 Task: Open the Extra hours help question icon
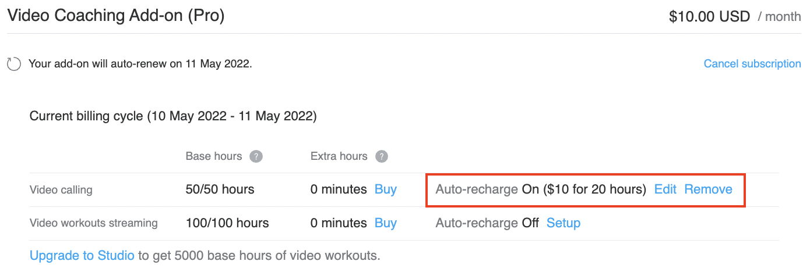pos(382,156)
